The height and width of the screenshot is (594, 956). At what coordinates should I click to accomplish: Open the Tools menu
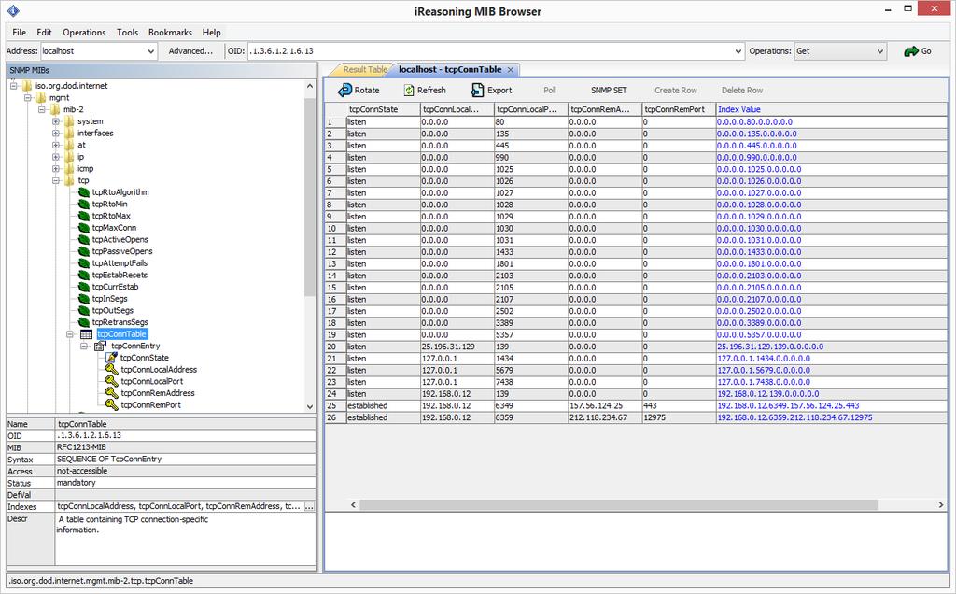click(x=127, y=33)
